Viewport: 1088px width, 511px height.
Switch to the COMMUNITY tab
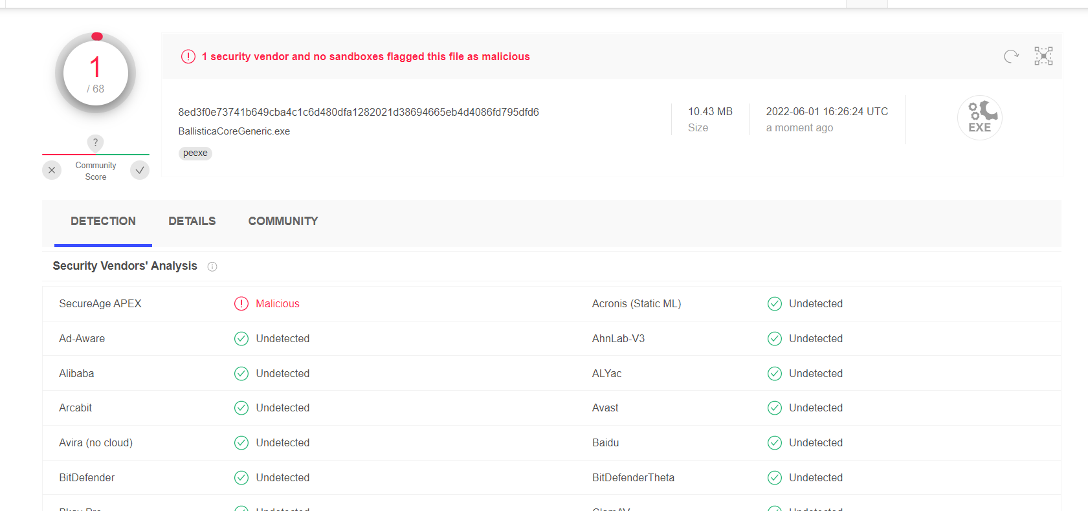coord(283,221)
